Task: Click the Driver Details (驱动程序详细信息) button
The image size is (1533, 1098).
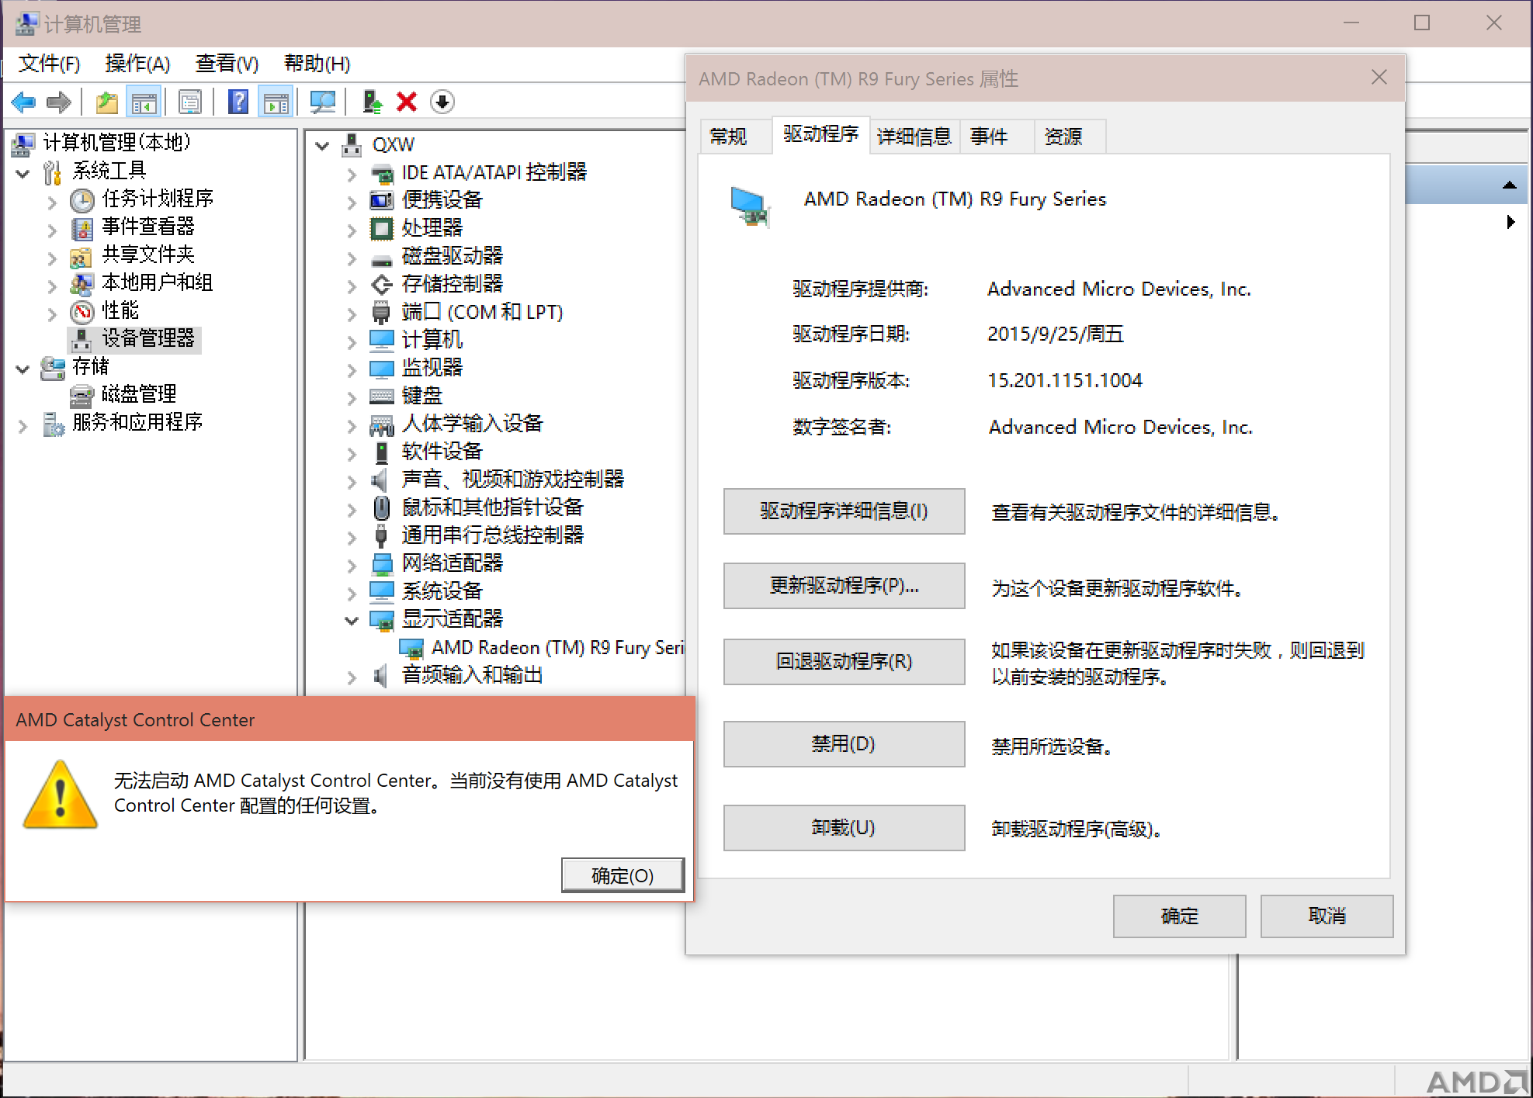Action: click(844, 511)
